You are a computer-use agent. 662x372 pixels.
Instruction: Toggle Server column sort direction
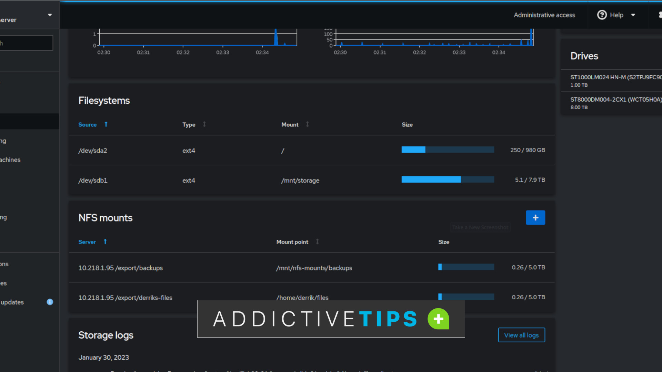[104, 241]
